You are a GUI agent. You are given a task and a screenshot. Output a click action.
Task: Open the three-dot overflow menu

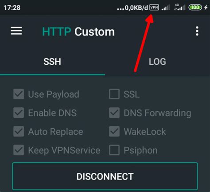pos(197,31)
